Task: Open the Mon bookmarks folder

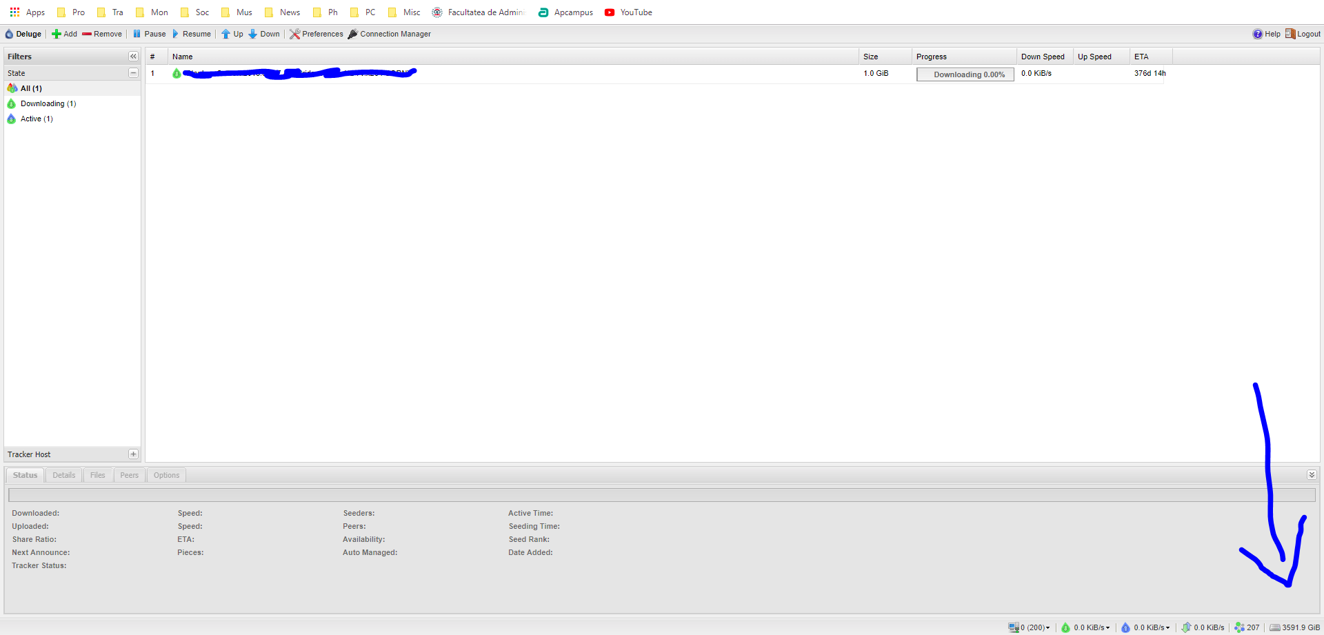Action: click(152, 12)
